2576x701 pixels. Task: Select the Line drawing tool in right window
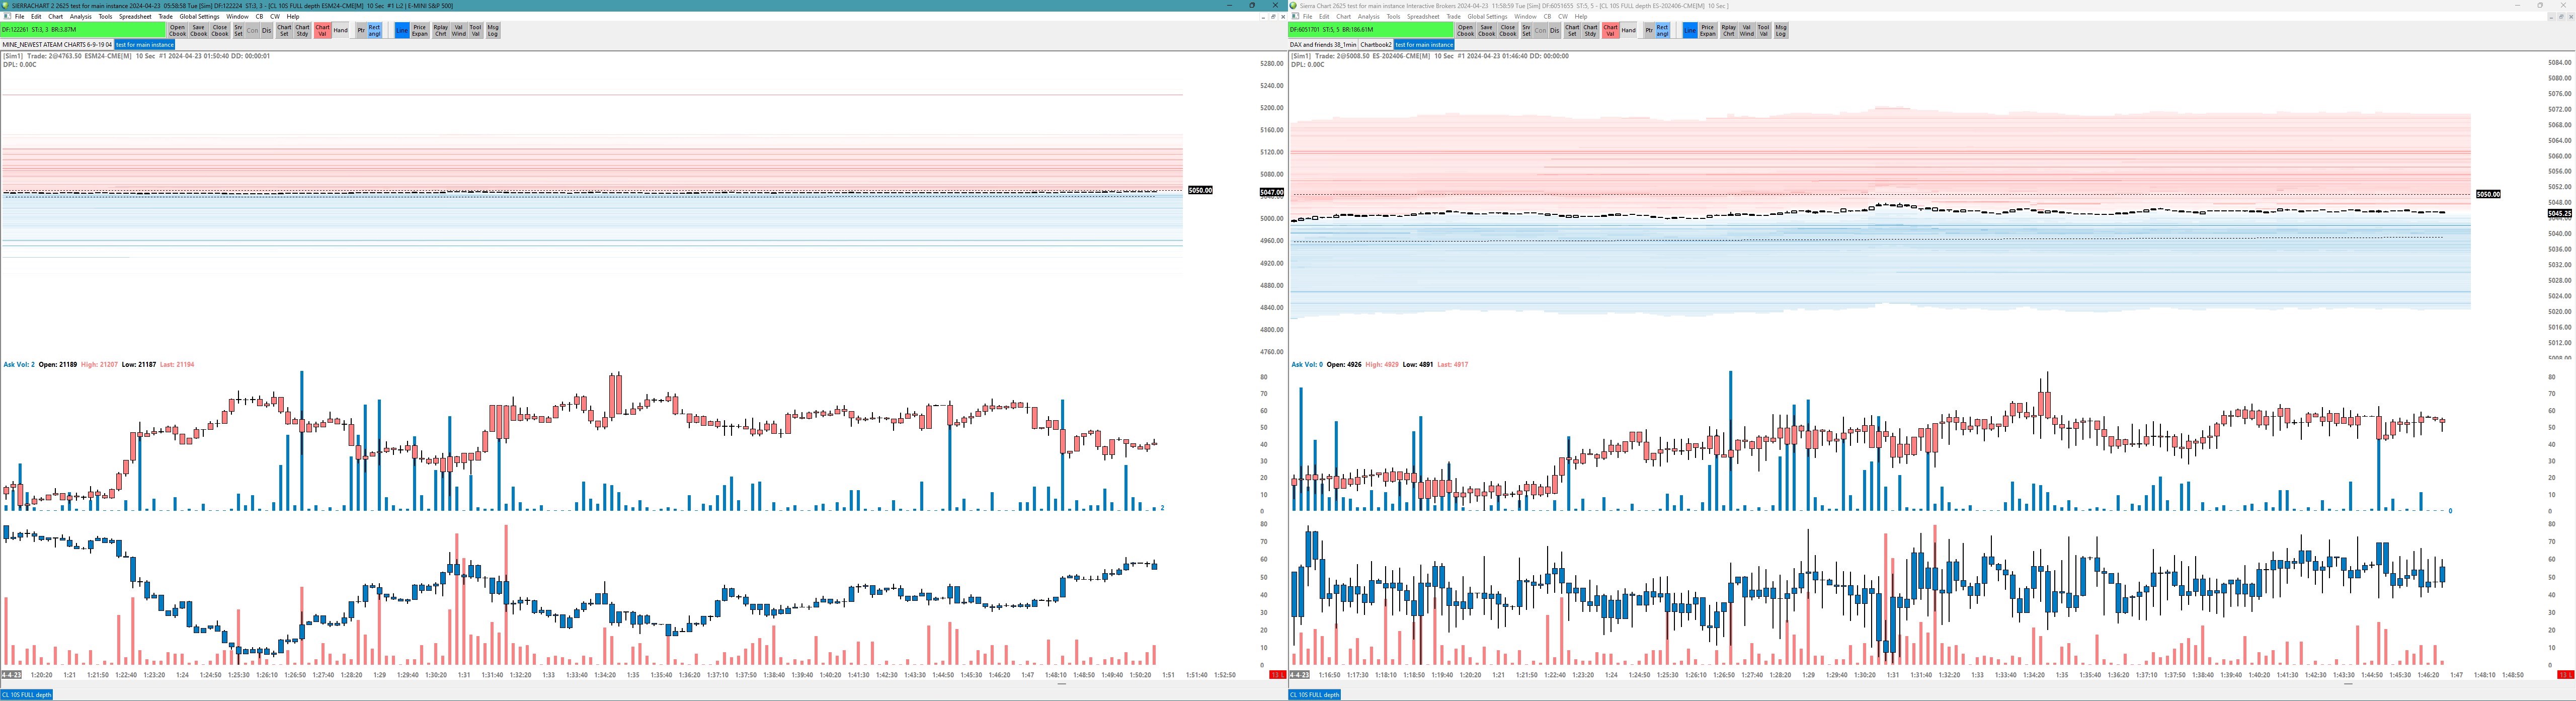pyautogui.click(x=1689, y=31)
